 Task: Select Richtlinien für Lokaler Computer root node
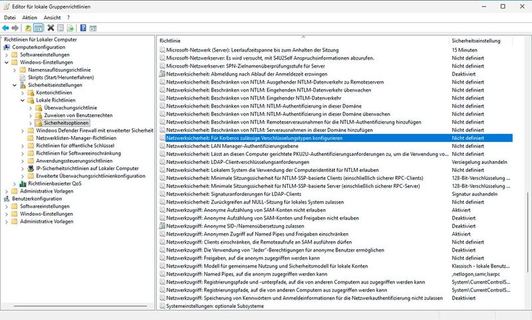41,40
